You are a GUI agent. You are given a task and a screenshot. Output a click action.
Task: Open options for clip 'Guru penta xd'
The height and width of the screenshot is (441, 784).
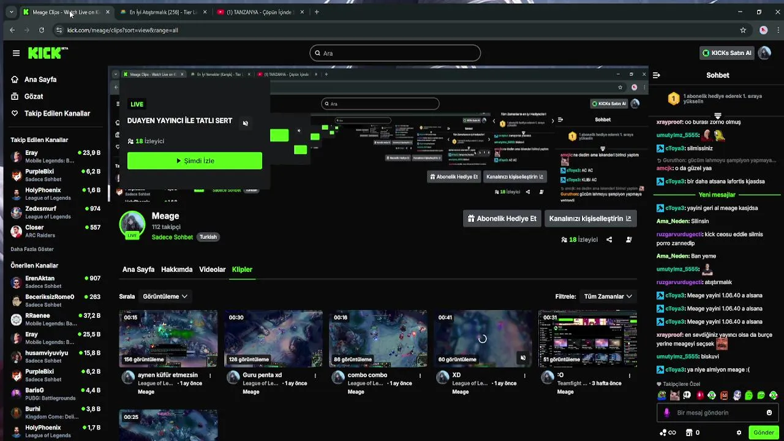pyautogui.click(x=315, y=375)
